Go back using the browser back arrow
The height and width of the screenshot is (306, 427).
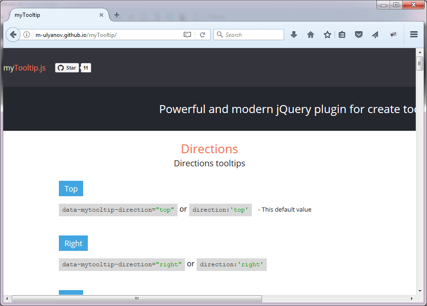(13, 35)
